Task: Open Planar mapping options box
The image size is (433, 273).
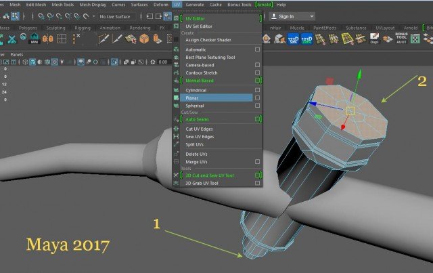Action: 257,98
